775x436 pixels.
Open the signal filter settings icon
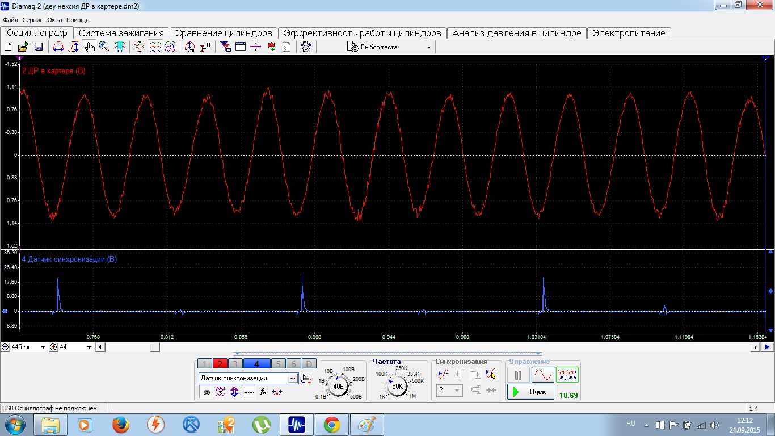pyautogui.click(x=225, y=47)
